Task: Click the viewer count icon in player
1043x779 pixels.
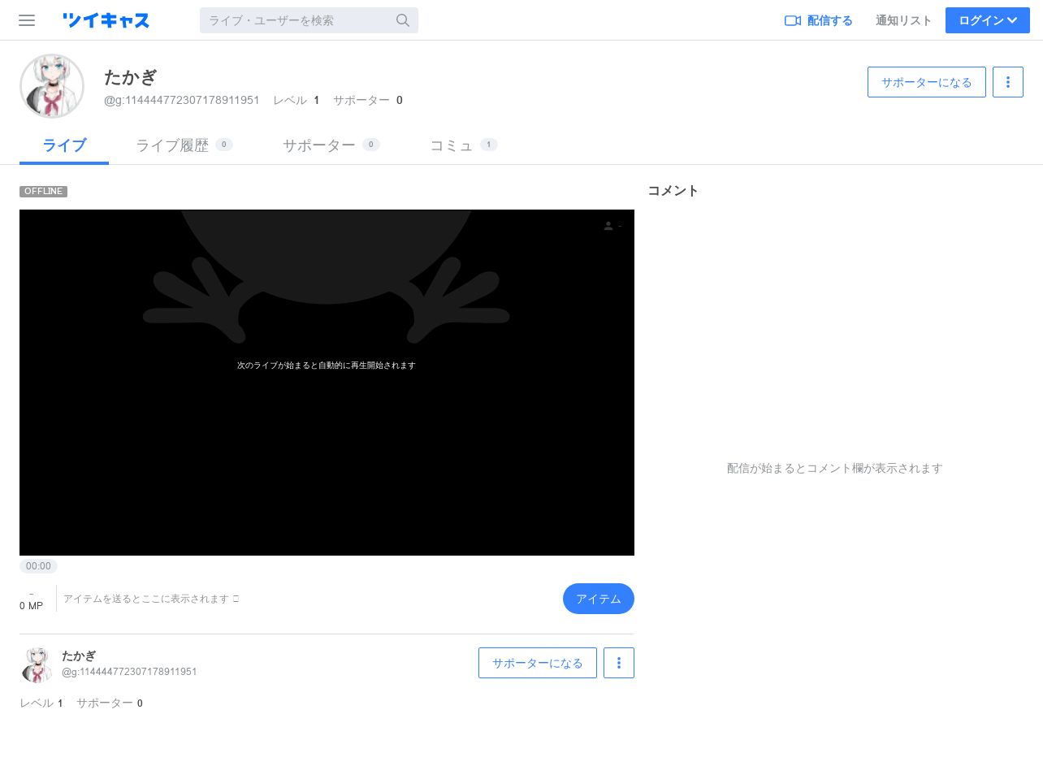Action: (x=608, y=226)
